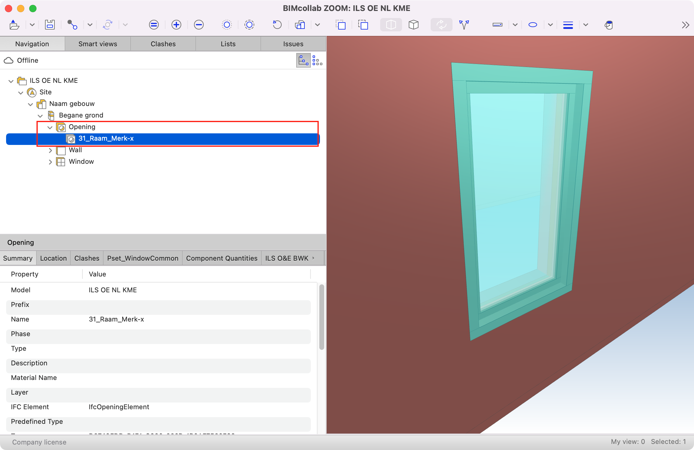
Task: Click the reset view (undo arrow) icon
Action: [x=277, y=25]
